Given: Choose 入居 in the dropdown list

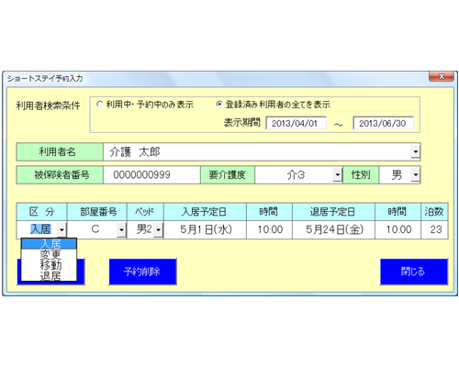Looking at the screenshot, I should click(49, 244).
